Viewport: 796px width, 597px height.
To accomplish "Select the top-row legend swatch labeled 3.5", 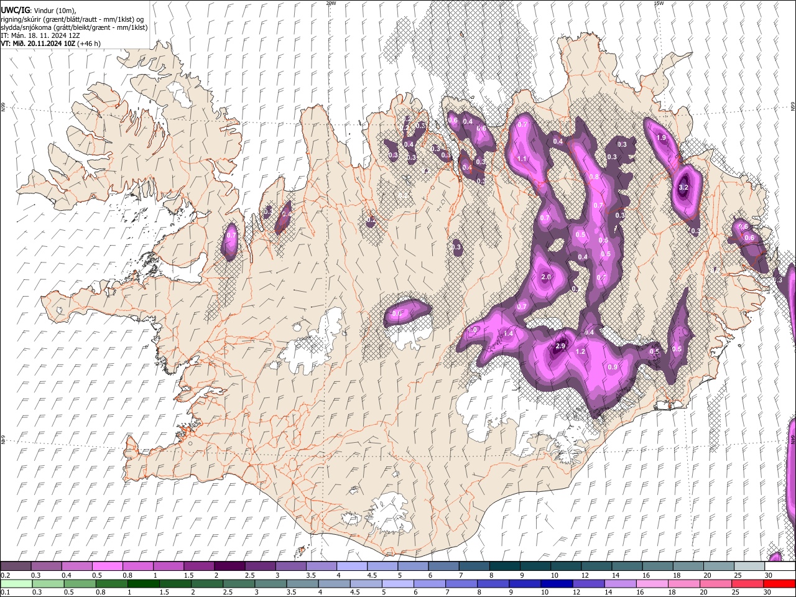I will 321,567.
